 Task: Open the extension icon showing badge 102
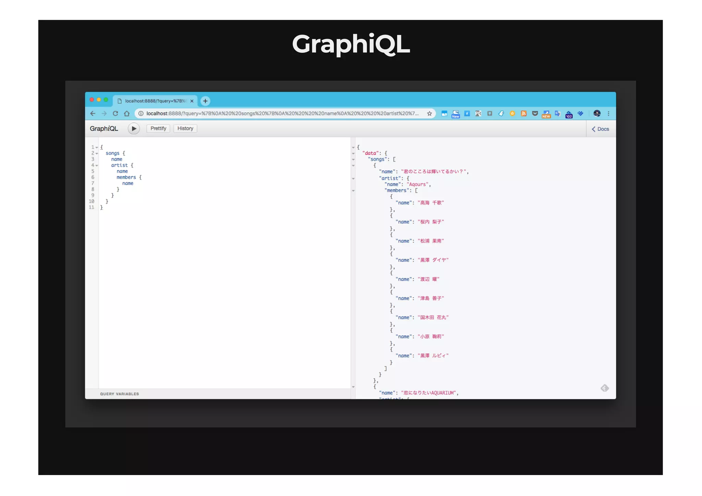pyautogui.click(x=569, y=114)
